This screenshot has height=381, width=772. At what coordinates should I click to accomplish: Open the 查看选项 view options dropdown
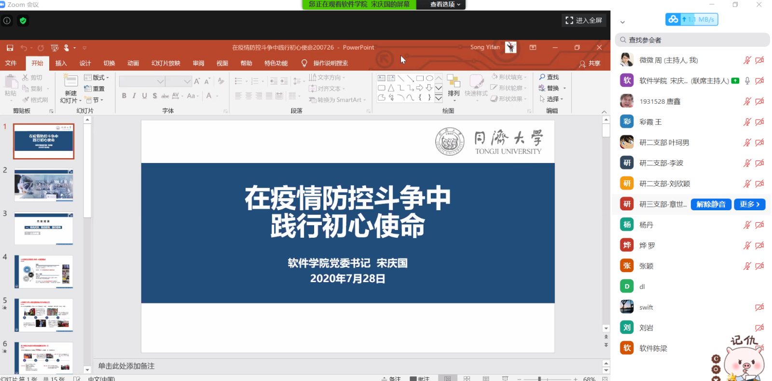click(x=445, y=4)
